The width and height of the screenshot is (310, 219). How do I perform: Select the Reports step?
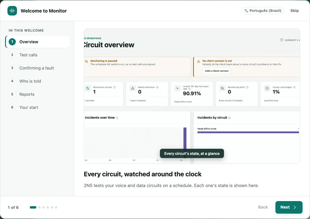tap(37, 94)
